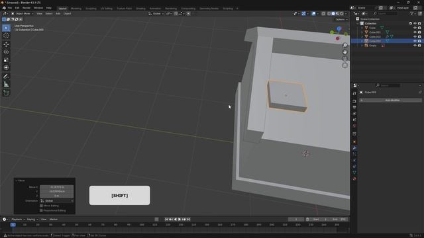Open the viewport Object menu
Viewport: 424px width, 238px height.
pyautogui.click(x=67, y=13)
